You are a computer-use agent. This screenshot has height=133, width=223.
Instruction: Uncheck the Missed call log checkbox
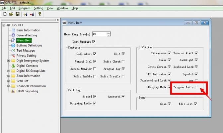95,96
